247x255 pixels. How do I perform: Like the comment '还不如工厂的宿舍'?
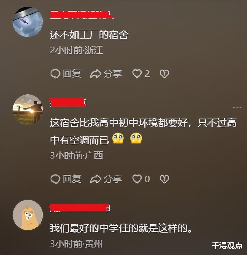[137, 74]
